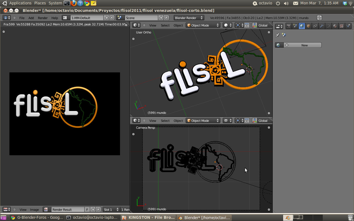354x221 pixels.
Task: Open the Render properties tab camera icon
Action: 288,26
